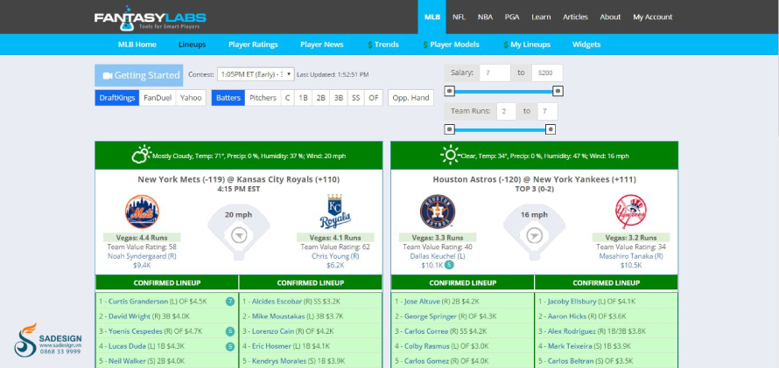This screenshot has width=779, height=368.
Task: Open the Lineups page
Action: pyautogui.click(x=193, y=45)
